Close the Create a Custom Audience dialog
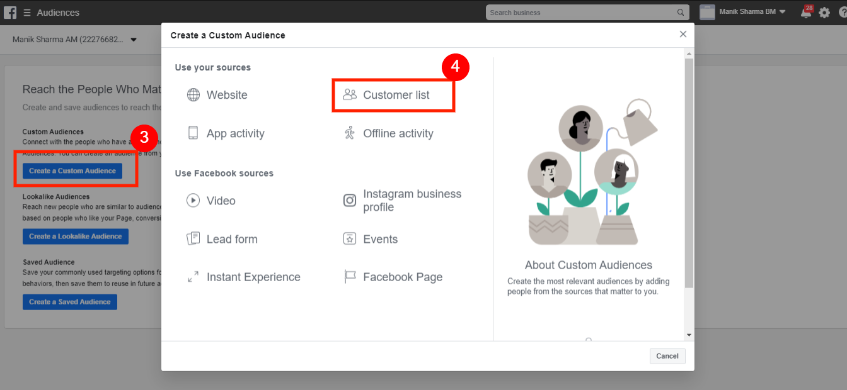Image resolution: width=847 pixels, height=390 pixels. click(683, 35)
